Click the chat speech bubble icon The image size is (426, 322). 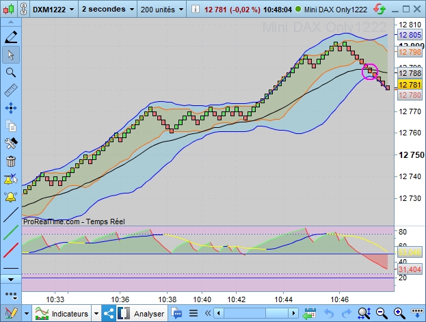click(176, 314)
